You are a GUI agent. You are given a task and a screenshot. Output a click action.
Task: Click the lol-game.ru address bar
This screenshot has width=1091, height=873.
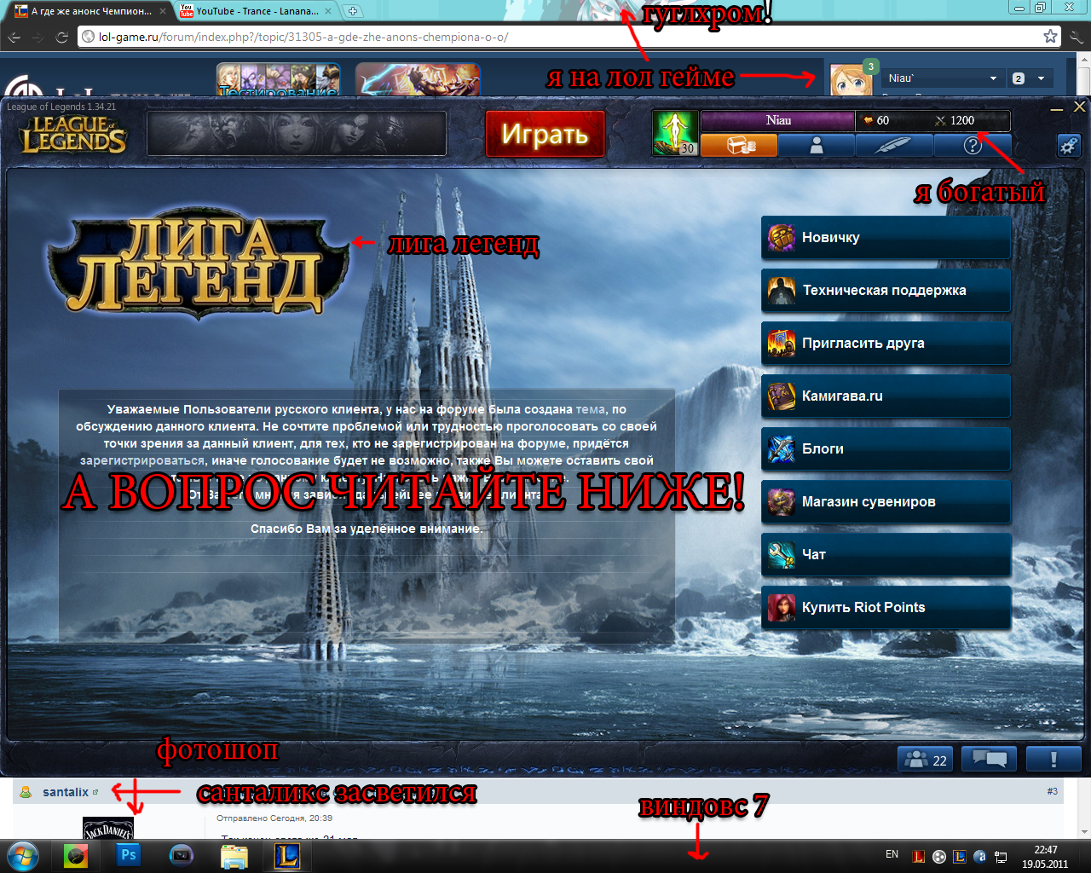click(x=558, y=37)
